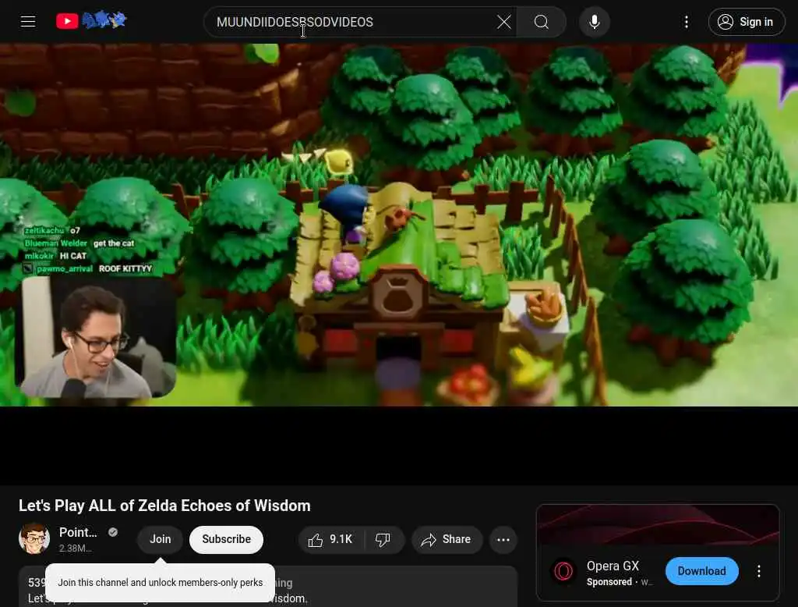This screenshot has height=607, width=798.
Task: Expand the video description box
Action: 268,587
